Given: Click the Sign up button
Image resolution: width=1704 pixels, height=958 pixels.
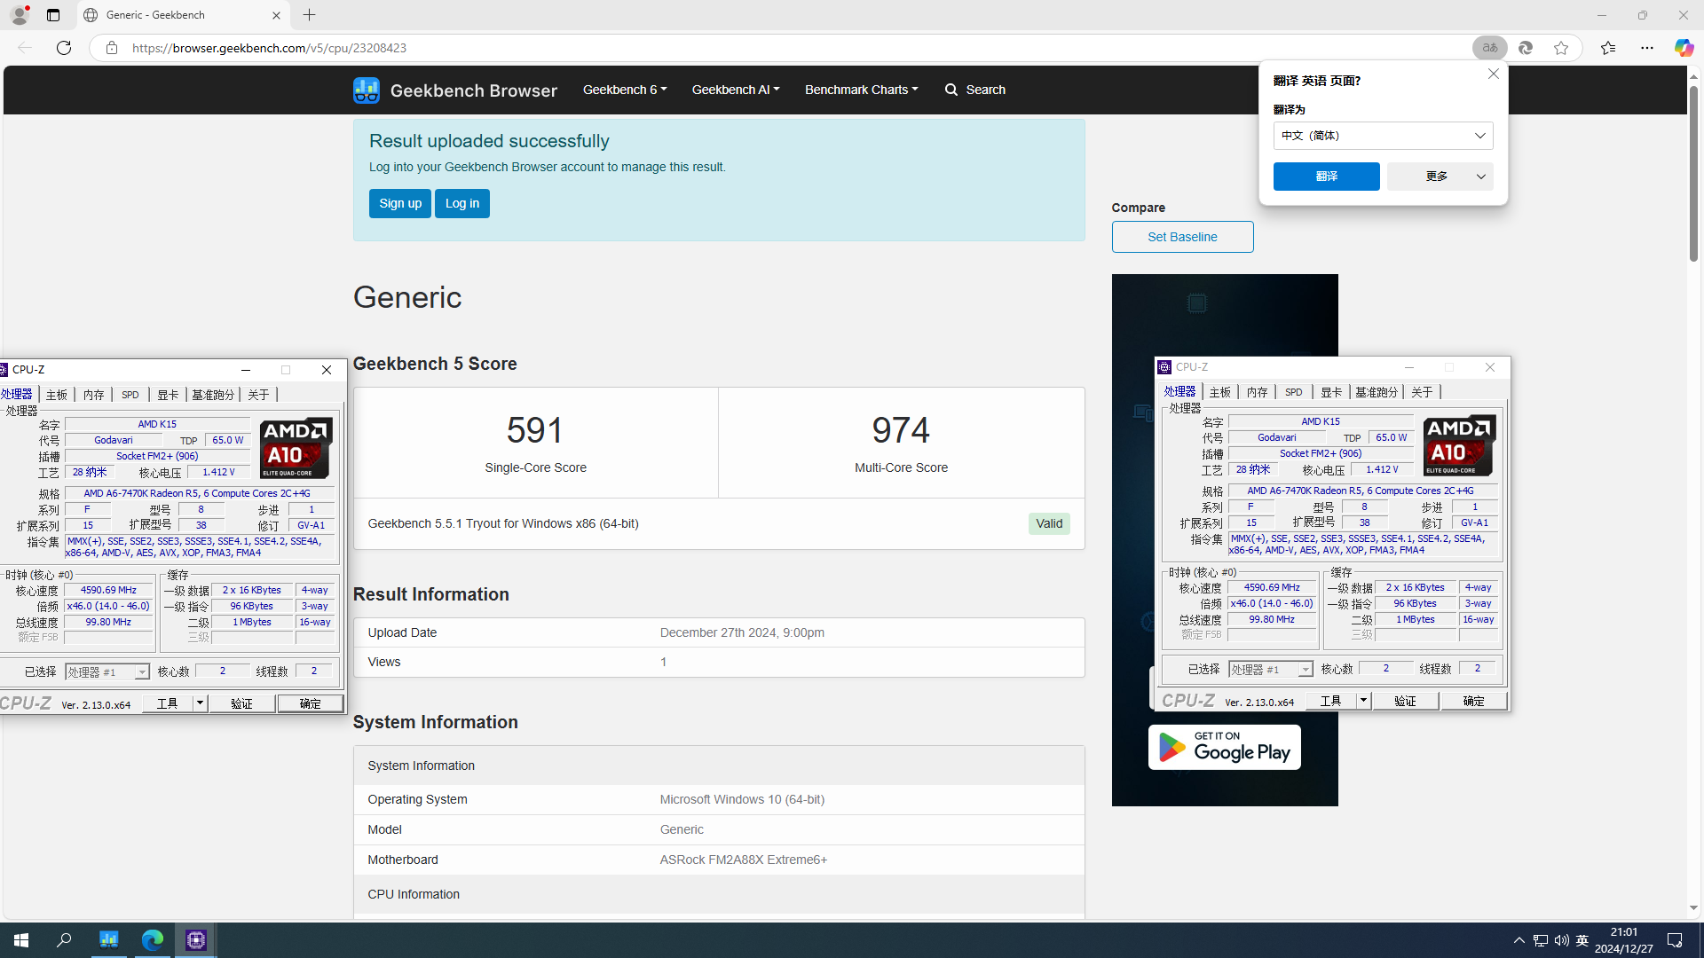Looking at the screenshot, I should click(400, 203).
